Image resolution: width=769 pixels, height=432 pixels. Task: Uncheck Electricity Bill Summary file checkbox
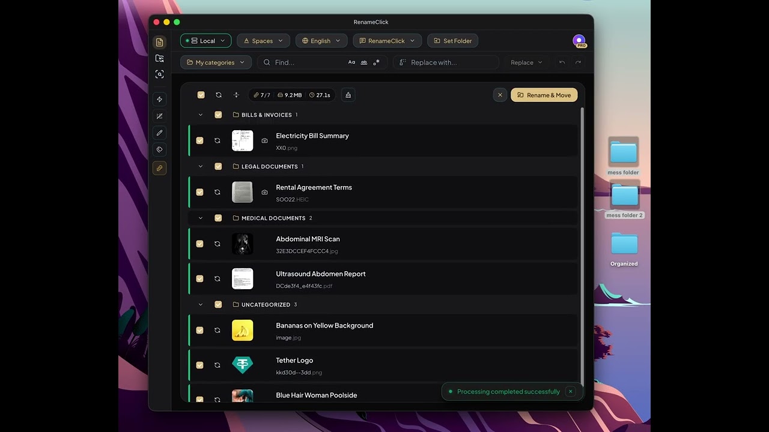click(x=199, y=140)
